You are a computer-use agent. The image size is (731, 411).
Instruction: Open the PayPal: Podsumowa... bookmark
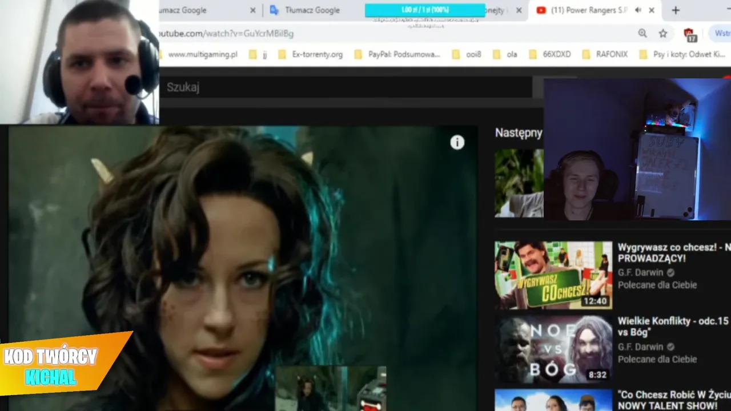[x=397, y=55]
